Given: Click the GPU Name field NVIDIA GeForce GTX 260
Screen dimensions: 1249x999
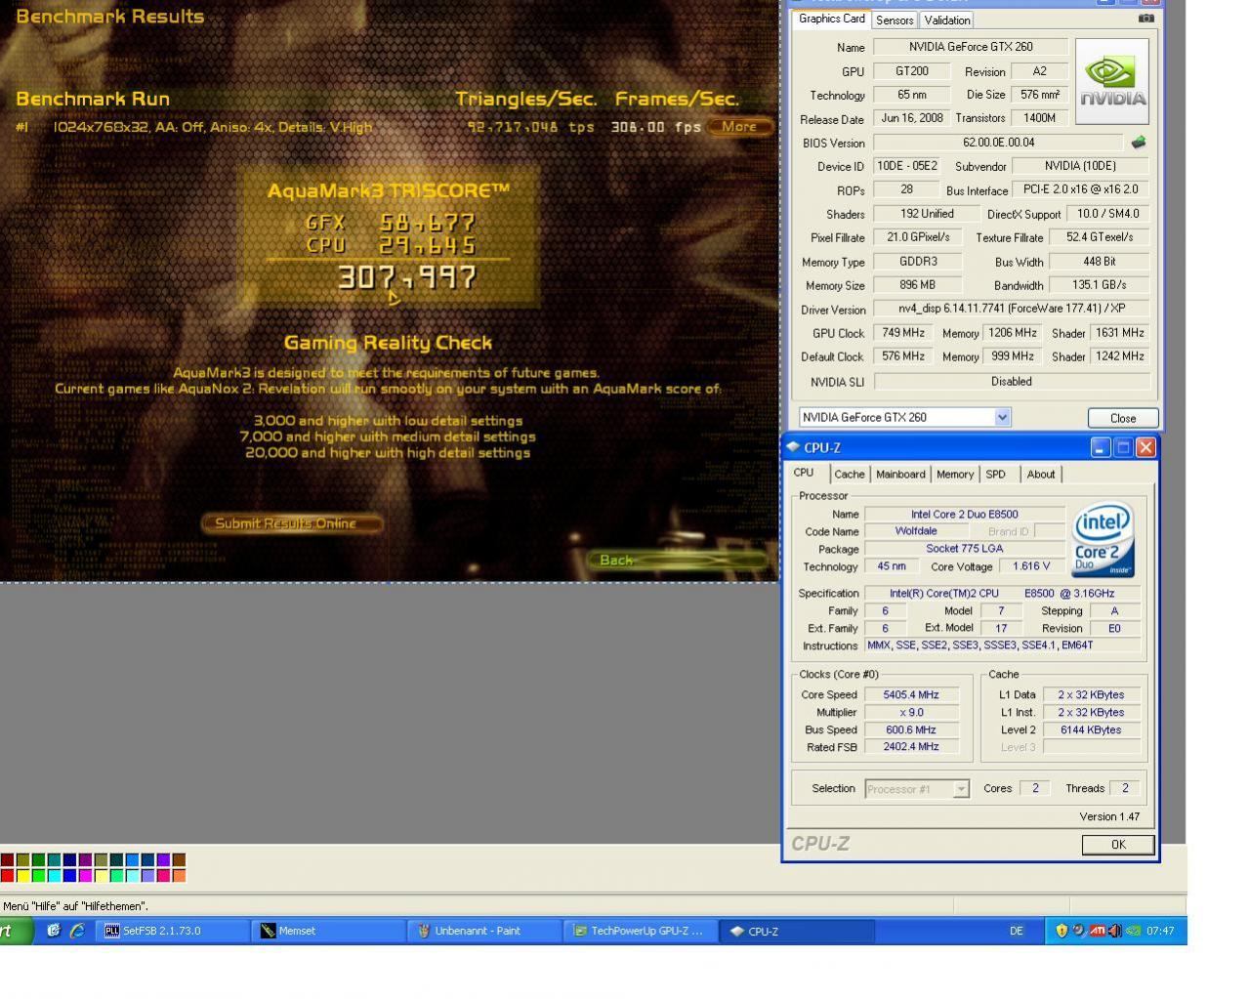Looking at the screenshot, I should (x=970, y=47).
